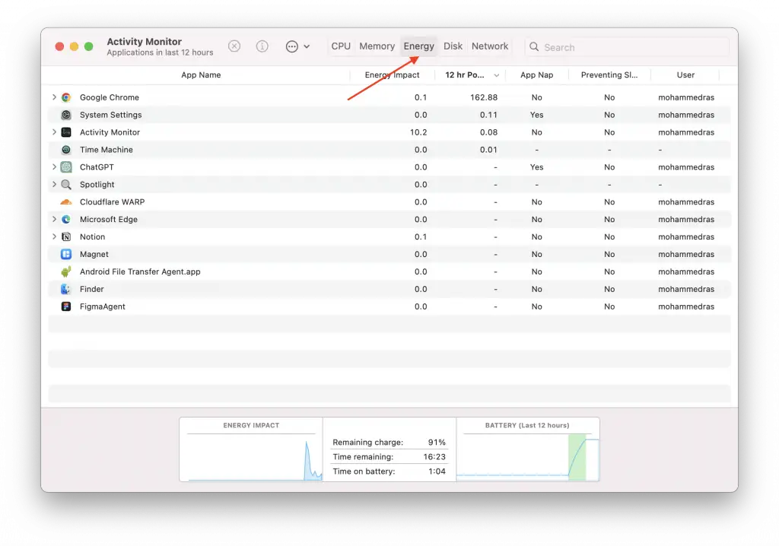This screenshot has height=546, width=779.
Task: Select the System Settings row name
Action: pos(111,115)
